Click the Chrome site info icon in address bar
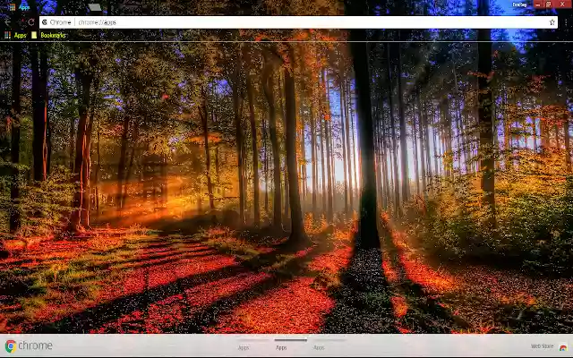573x358 pixels. [x=45, y=22]
